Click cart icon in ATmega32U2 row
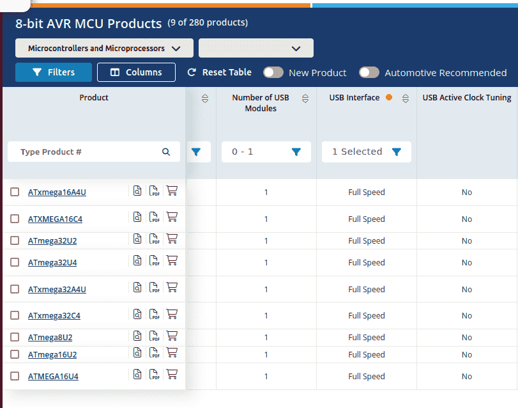The image size is (518, 408). coord(172,239)
